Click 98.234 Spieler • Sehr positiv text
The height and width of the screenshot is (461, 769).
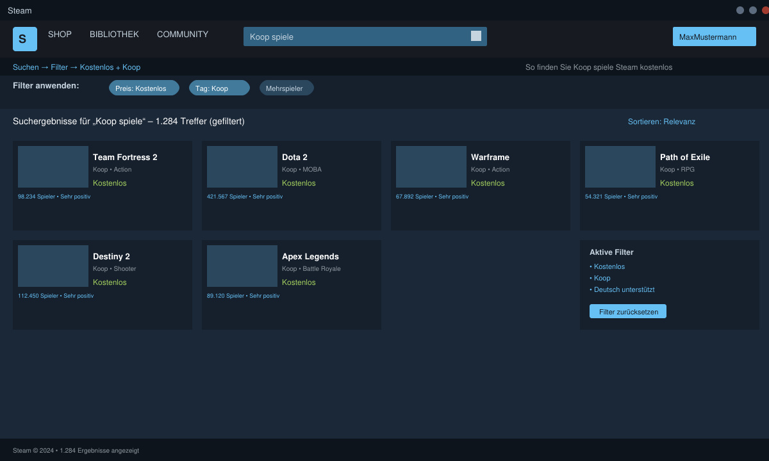pos(54,197)
